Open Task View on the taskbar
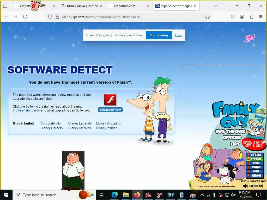This screenshot has width=267, height=200. click(x=102, y=195)
